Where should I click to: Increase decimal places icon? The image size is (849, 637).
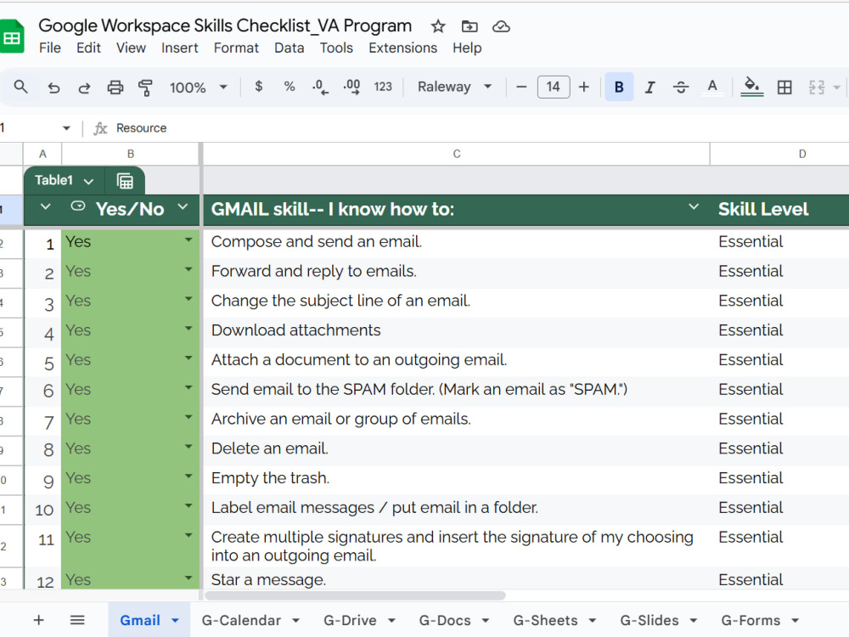(x=351, y=87)
